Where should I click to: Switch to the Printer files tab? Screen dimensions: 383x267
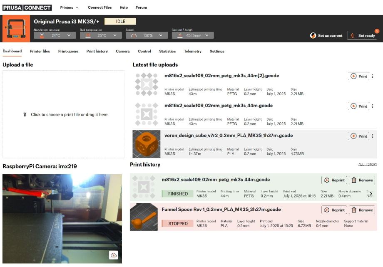[40, 51]
